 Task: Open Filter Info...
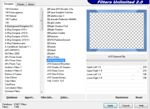click(x=47, y=97)
